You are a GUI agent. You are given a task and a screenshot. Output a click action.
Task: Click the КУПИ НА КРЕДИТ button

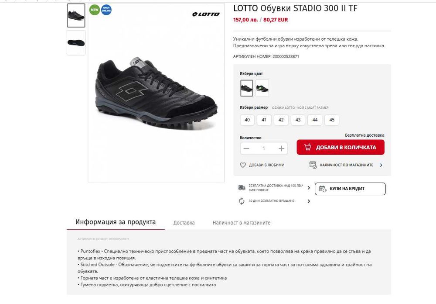[350, 189]
